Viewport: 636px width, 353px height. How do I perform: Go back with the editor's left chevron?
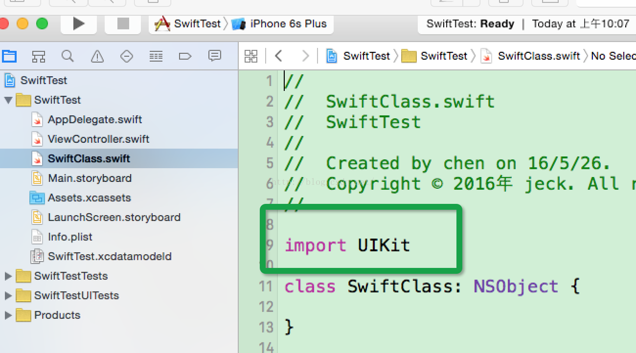pyautogui.click(x=279, y=56)
